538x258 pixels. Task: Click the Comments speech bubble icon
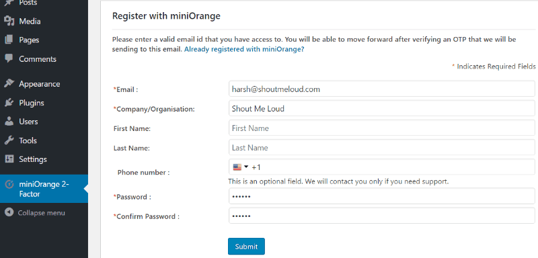coord(9,58)
